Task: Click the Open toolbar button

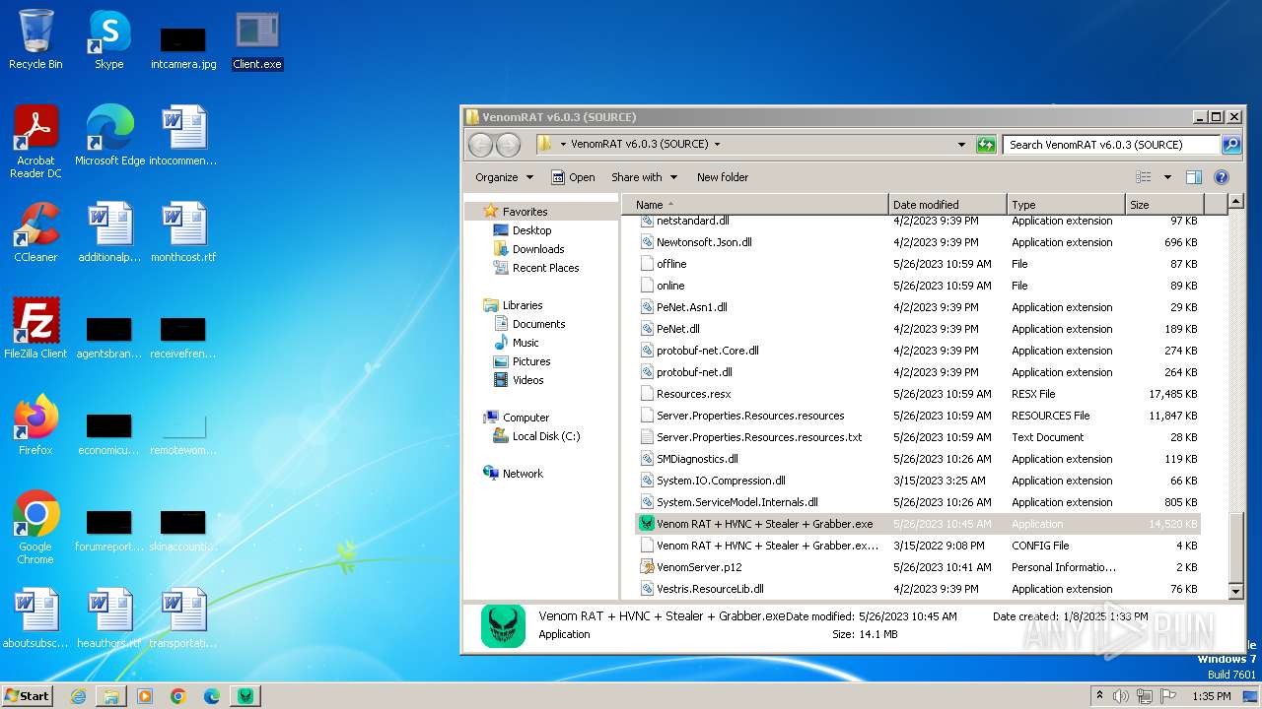Action: (573, 177)
